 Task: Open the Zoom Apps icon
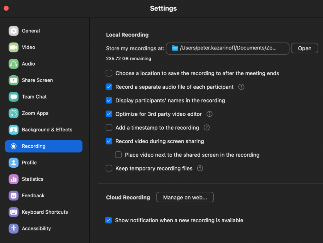click(x=14, y=113)
